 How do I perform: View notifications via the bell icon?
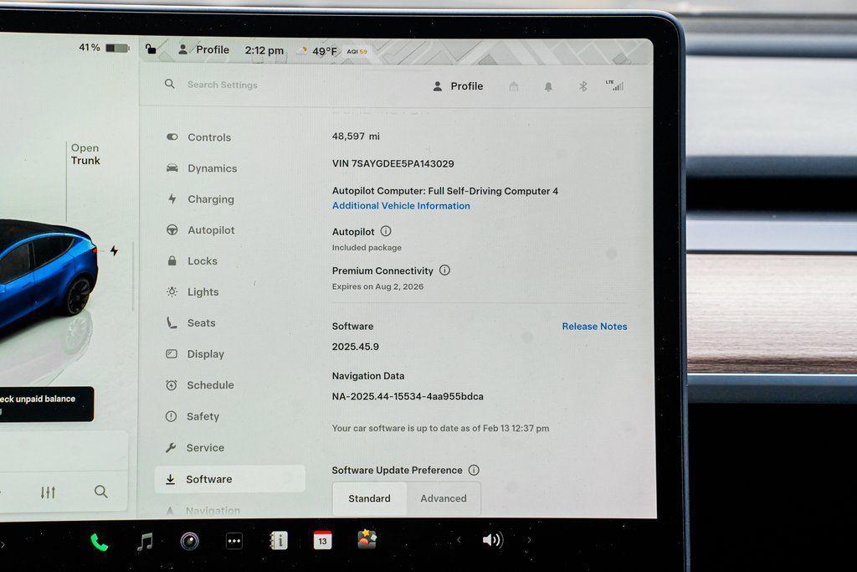click(x=549, y=85)
